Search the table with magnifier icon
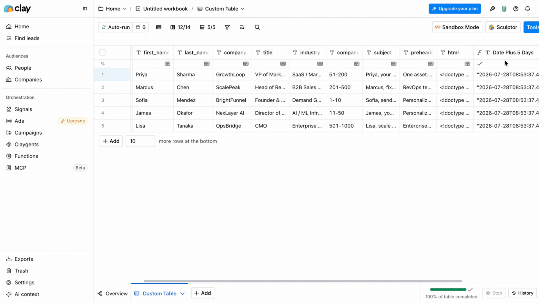 257,27
